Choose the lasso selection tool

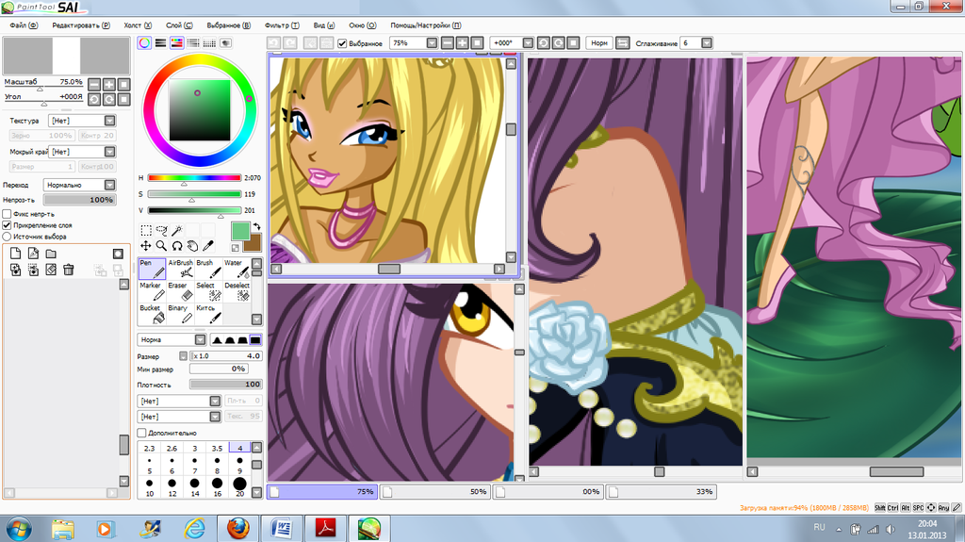point(161,230)
